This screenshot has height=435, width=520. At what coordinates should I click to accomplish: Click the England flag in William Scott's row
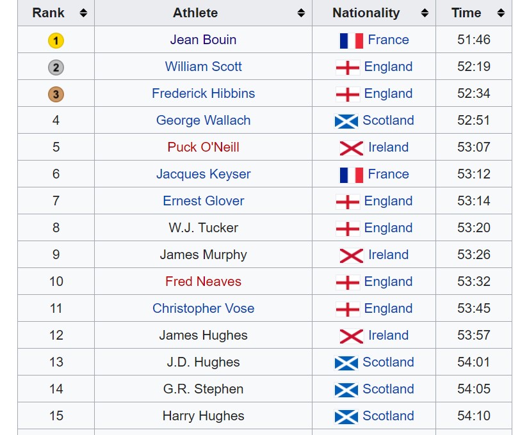pos(347,67)
